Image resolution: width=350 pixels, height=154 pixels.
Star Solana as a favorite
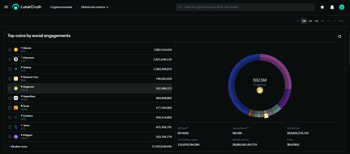pyautogui.click(x=10, y=69)
